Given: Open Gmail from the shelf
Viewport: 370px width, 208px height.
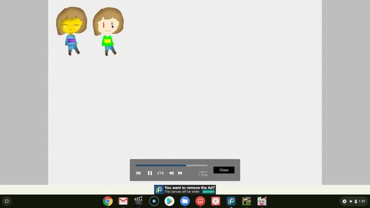Looking at the screenshot, I should (x=123, y=201).
